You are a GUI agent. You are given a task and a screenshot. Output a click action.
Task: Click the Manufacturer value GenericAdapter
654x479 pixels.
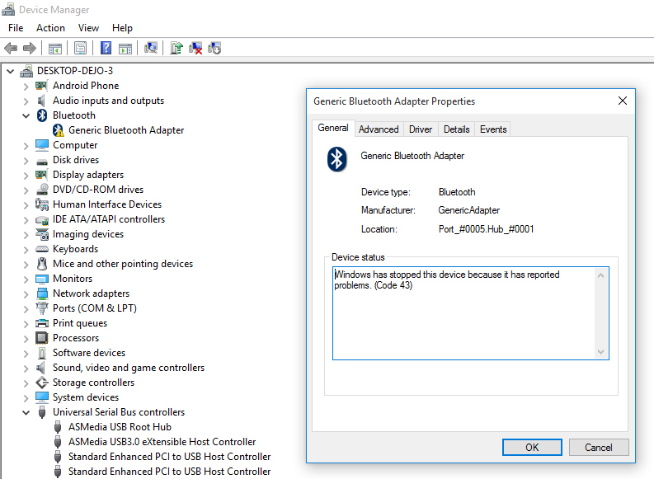pyautogui.click(x=468, y=210)
